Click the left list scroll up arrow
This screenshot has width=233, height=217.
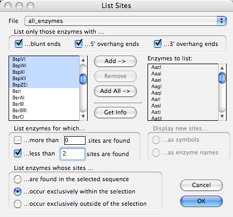coord(83,60)
